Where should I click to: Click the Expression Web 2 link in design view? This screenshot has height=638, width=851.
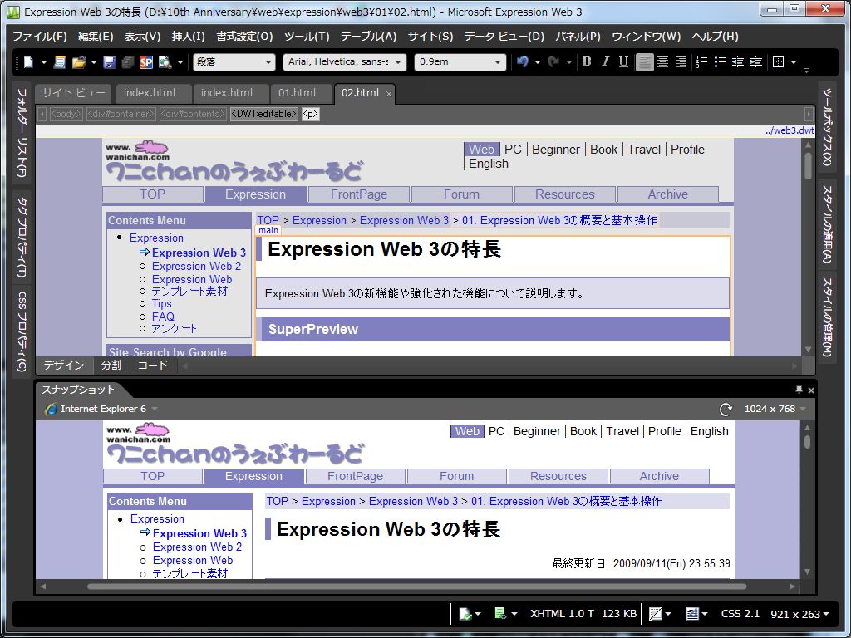click(x=196, y=267)
